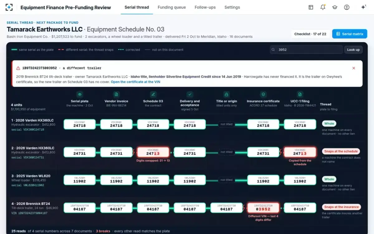374x234 pixels.
Task: Select the 11902 cell under Schedule 03
Action: coord(153,180)
